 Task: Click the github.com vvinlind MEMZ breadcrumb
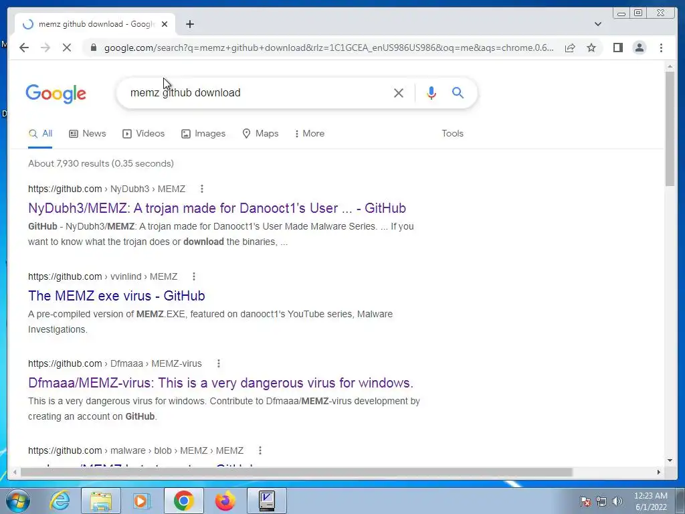click(102, 276)
